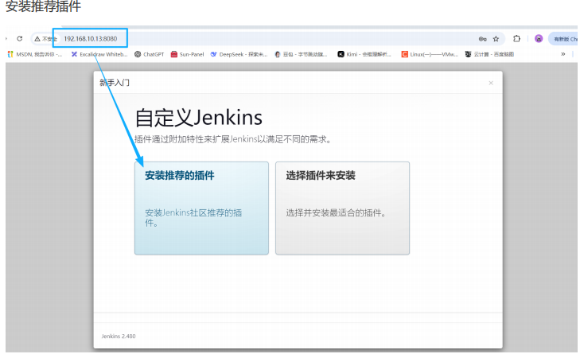The height and width of the screenshot is (354, 584).
Task: Open the Excalidraw Whiteboard bookmark
Action: point(99,54)
